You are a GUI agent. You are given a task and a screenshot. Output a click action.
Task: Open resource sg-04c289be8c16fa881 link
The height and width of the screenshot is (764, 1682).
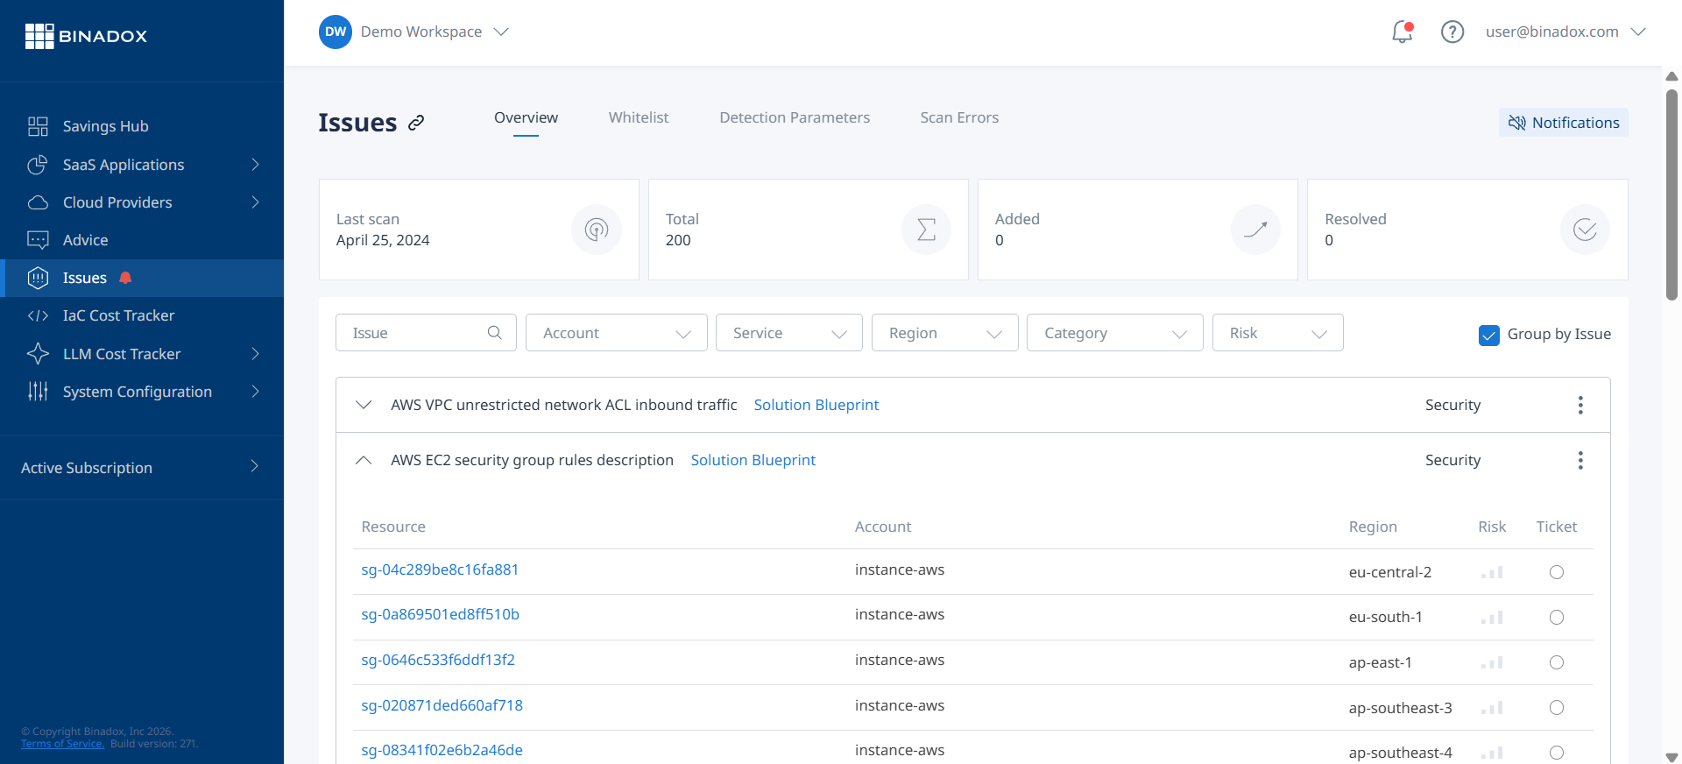click(x=440, y=569)
